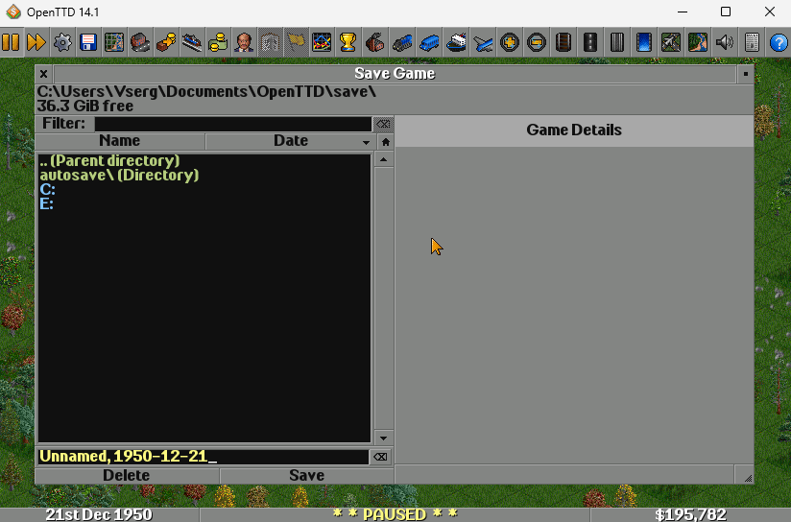Sort save list by Name column
Screen dimensions: 791x522
click(x=120, y=141)
